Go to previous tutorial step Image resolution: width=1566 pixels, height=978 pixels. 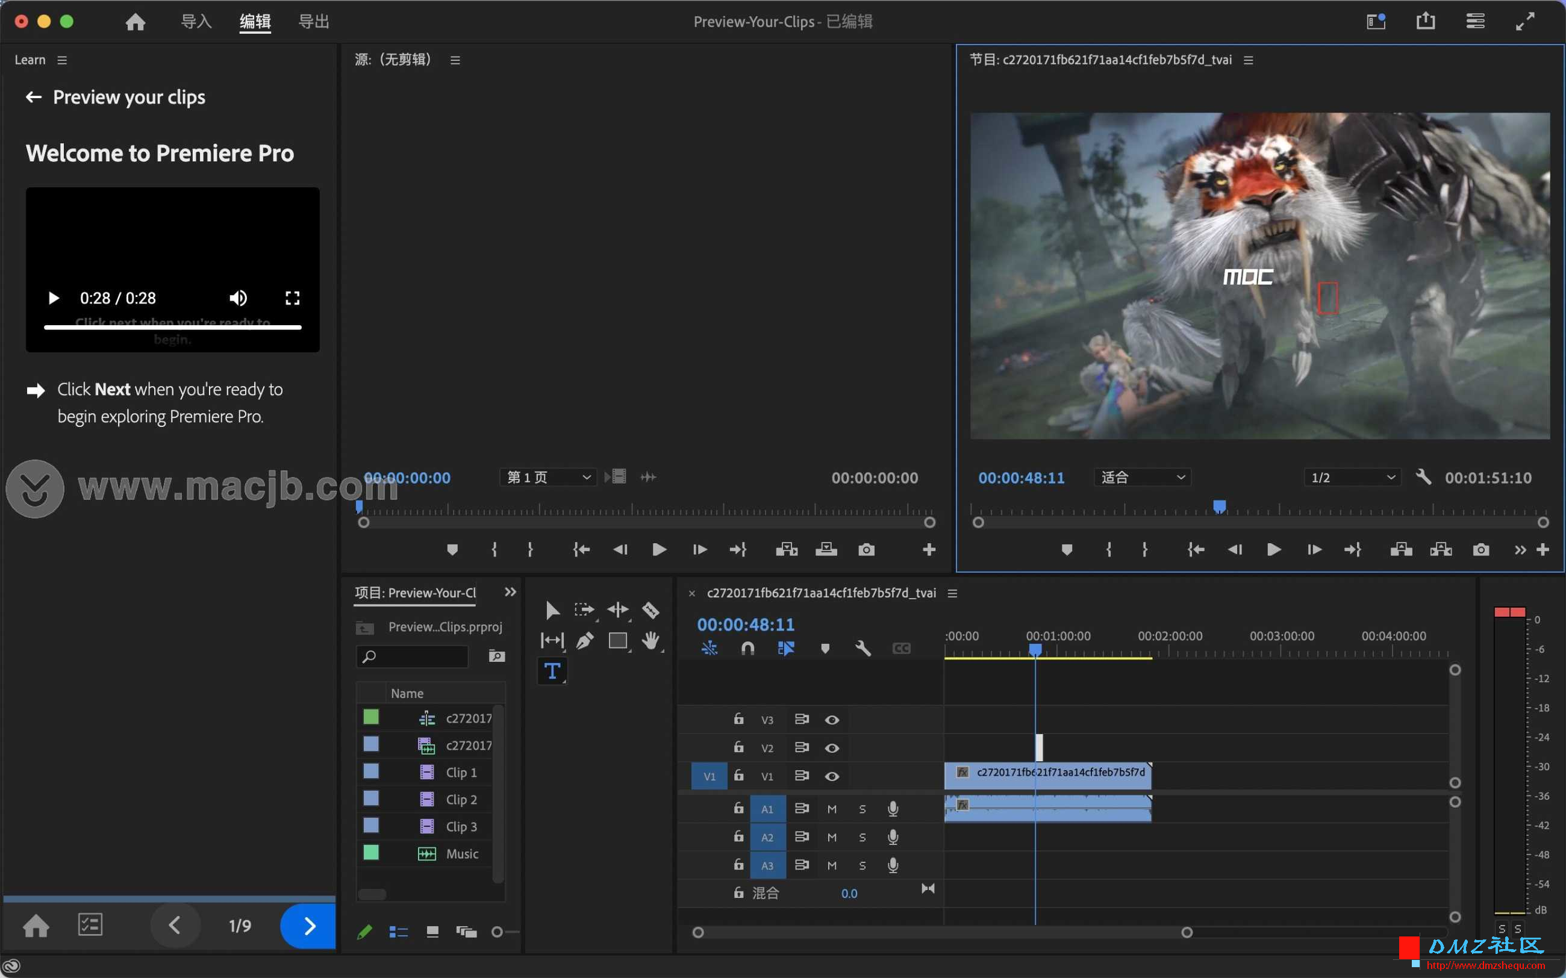[x=175, y=926]
